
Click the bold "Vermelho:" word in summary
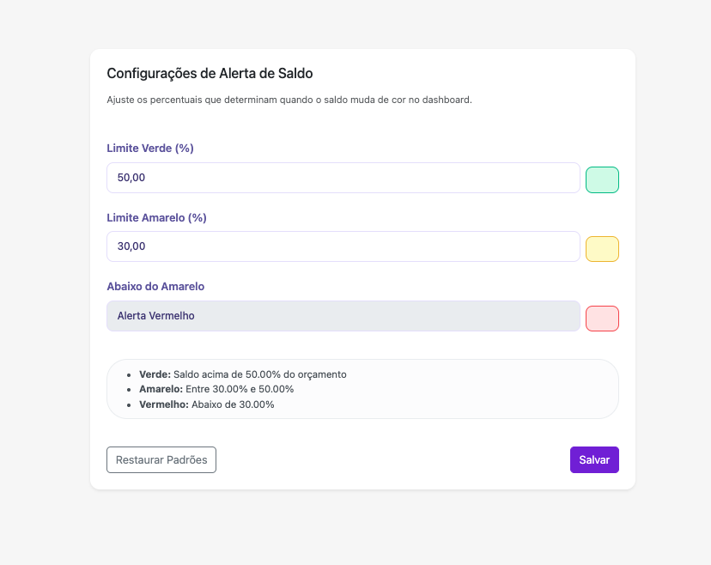click(163, 404)
